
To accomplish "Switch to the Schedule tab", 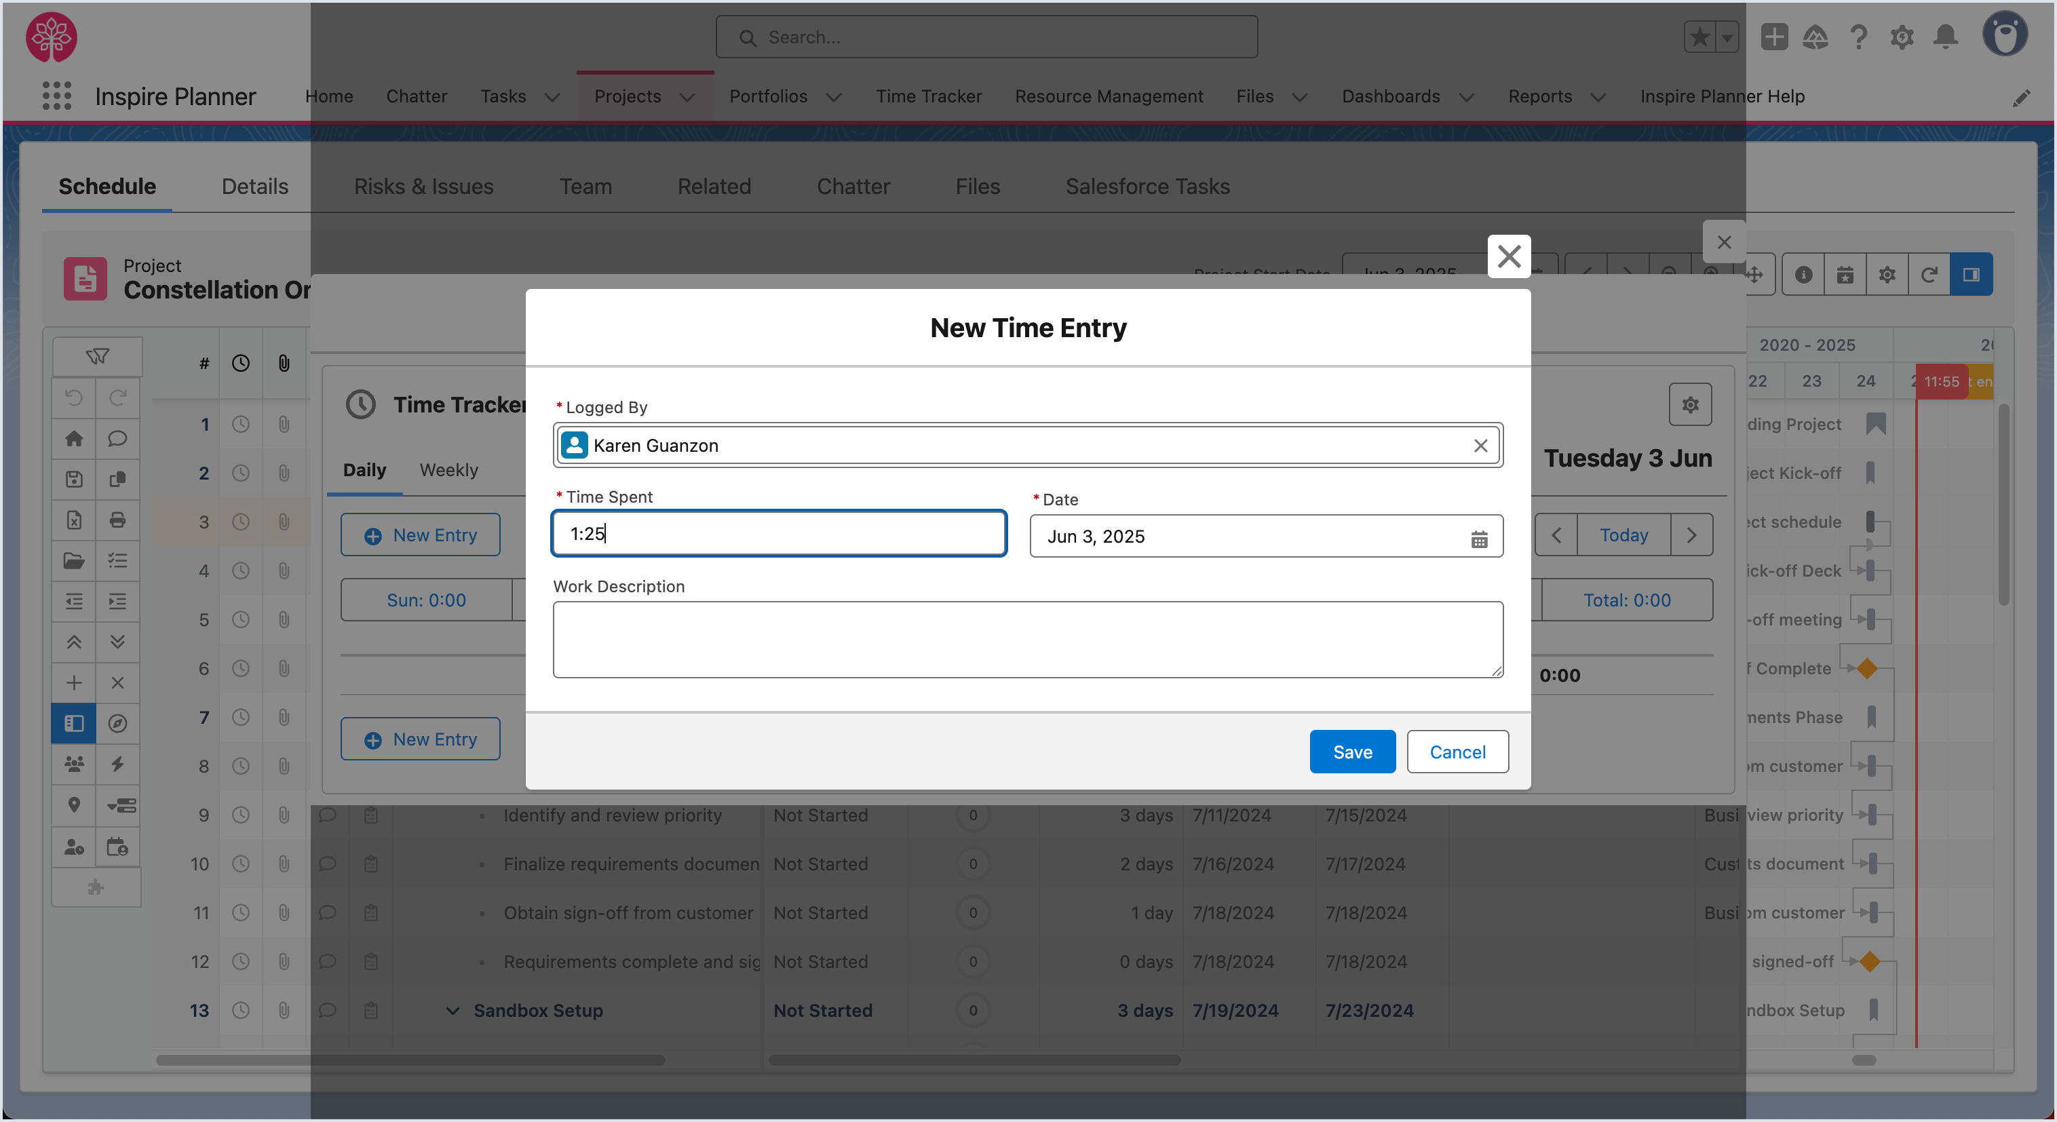I will pos(107,186).
